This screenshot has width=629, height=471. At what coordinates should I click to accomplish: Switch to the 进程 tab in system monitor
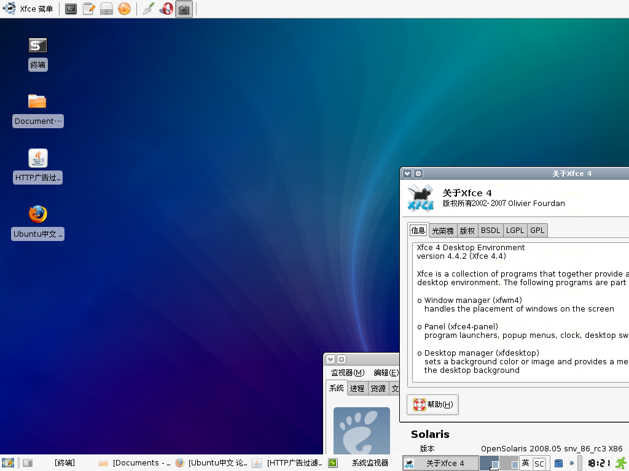[357, 388]
